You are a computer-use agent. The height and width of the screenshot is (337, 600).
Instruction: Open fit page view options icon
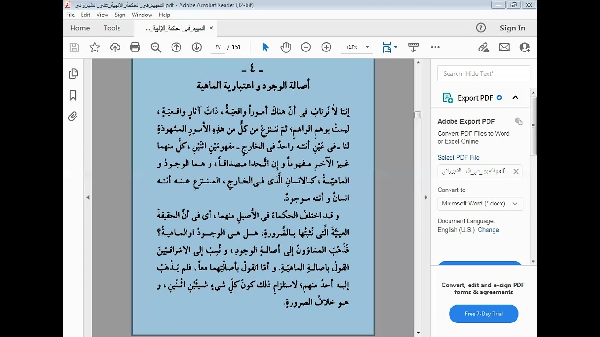tap(390, 47)
